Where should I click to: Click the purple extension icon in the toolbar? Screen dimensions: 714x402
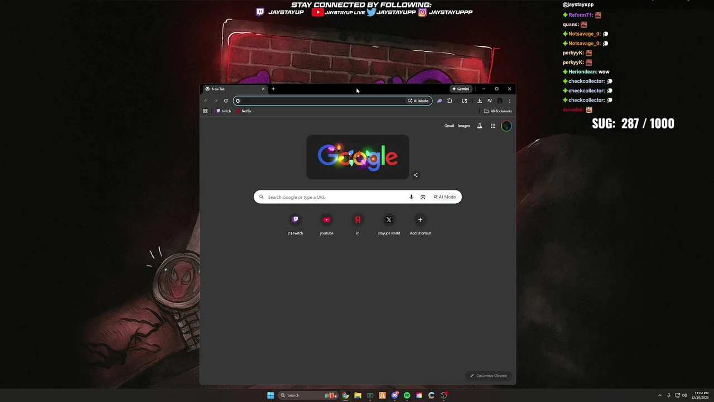pyautogui.click(x=440, y=101)
